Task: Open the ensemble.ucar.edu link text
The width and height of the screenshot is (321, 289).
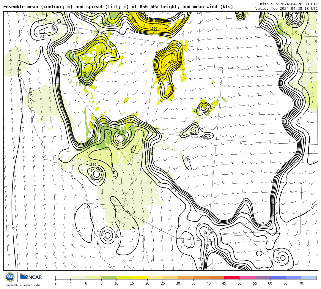Action: [23, 285]
